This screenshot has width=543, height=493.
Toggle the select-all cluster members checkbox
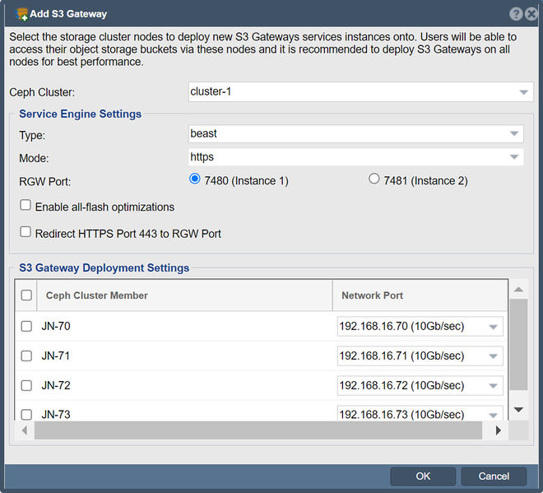(x=26, y=295)
